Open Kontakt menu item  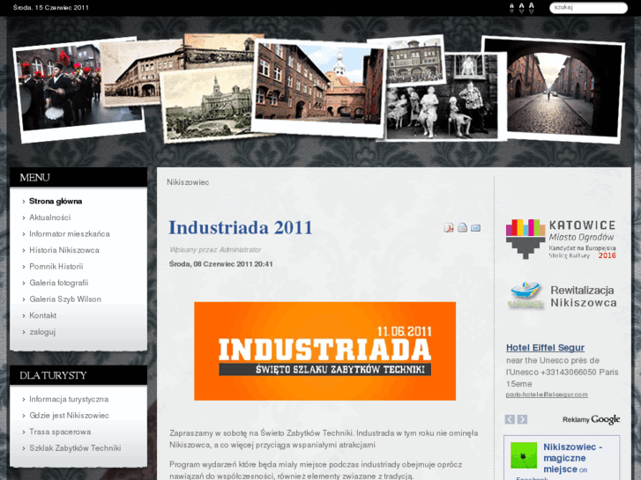[x=43, y=316]
